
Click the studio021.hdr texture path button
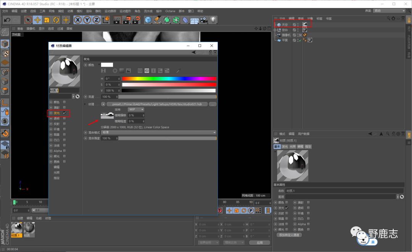pos(157,104)
